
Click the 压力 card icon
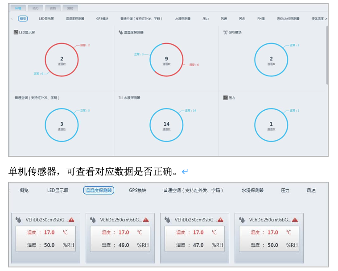[x=226, y=97]
